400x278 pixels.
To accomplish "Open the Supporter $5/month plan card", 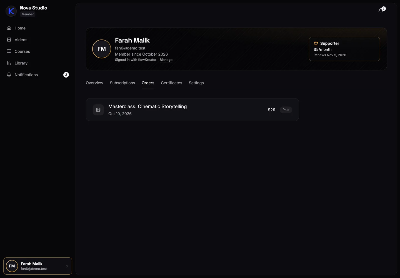I will 344,49.
